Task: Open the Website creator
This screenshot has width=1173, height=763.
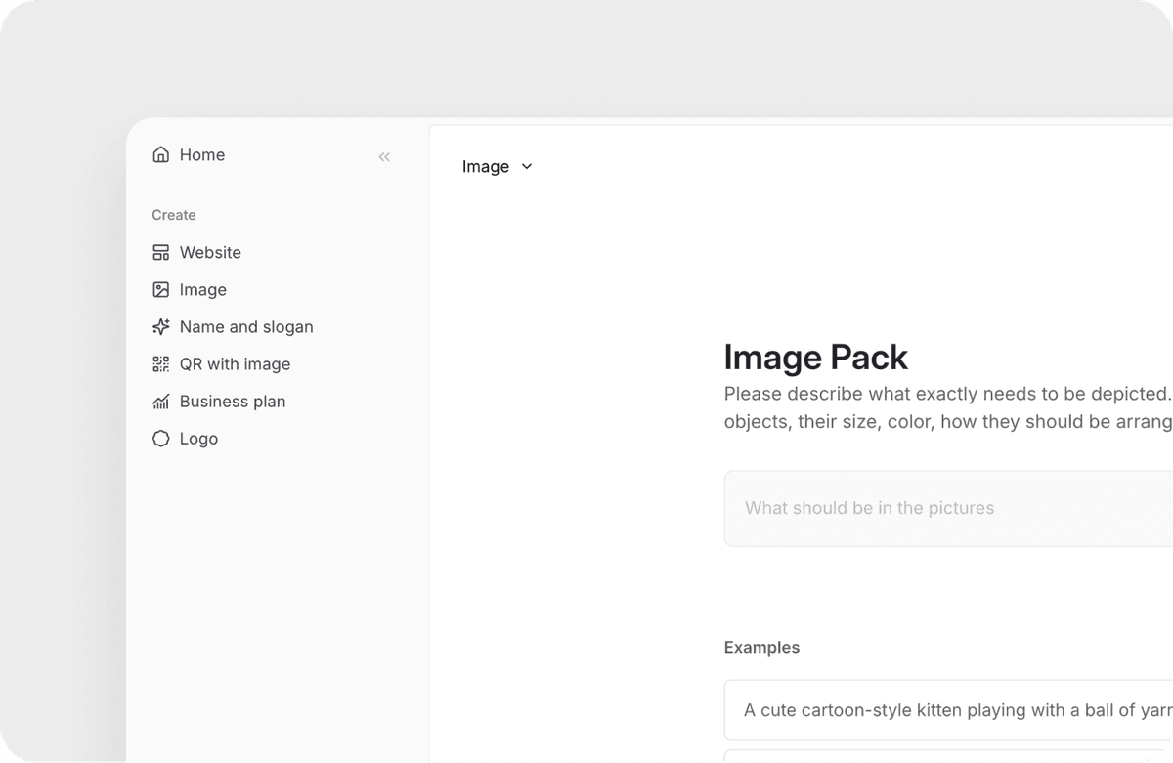Action: pyautogui.click(x=209, y=252)
